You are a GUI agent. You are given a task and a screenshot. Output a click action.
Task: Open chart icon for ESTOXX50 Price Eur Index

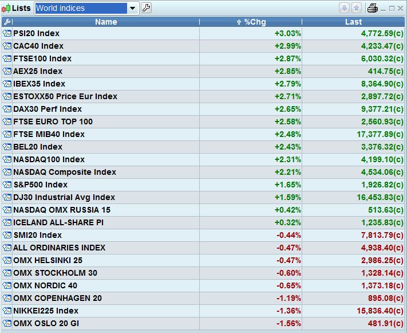tap(7, 96)
